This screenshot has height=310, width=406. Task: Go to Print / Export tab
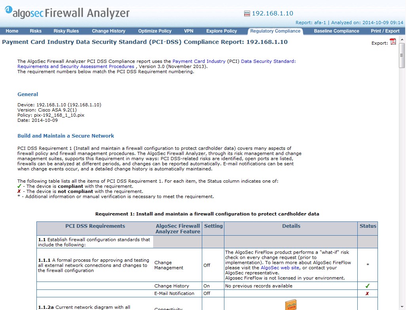click(385, 31)
